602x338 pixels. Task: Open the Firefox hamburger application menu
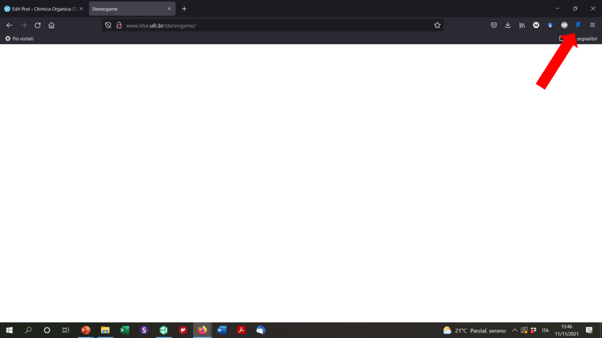(x=592, y=25)
